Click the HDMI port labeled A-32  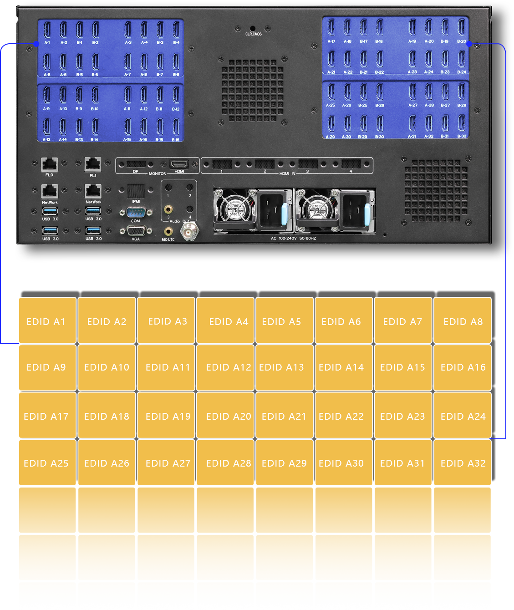[x=428, y=124]
